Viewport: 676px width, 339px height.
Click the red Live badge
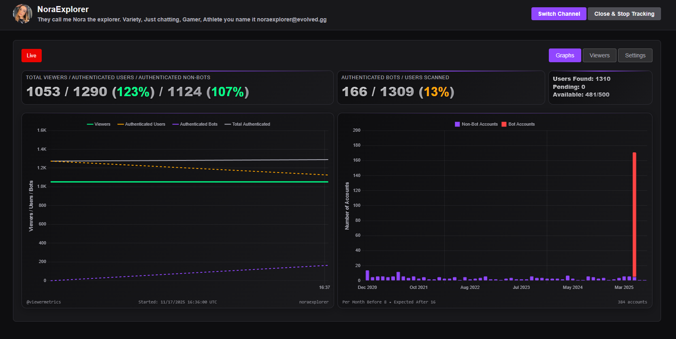coord(32,55)
